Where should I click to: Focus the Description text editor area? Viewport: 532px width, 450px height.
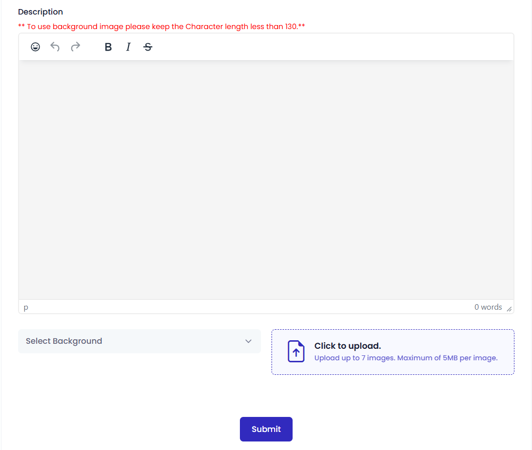point(266,179)
